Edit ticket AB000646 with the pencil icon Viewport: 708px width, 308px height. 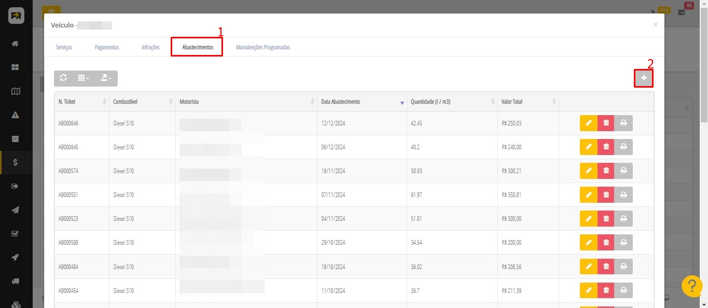[588, 123]
